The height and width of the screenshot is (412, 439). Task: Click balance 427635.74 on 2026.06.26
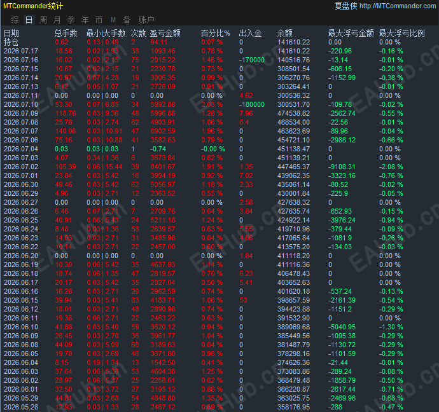point(294,212)
